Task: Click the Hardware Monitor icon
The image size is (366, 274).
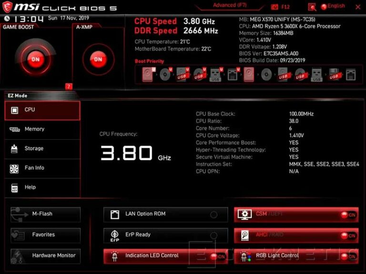Action: point(18,256)
